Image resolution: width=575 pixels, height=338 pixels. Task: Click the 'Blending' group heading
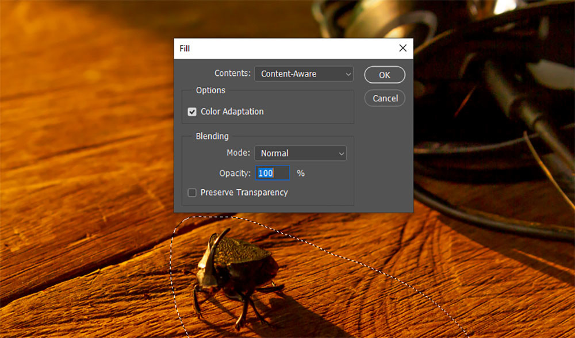[x=212, y=136]
